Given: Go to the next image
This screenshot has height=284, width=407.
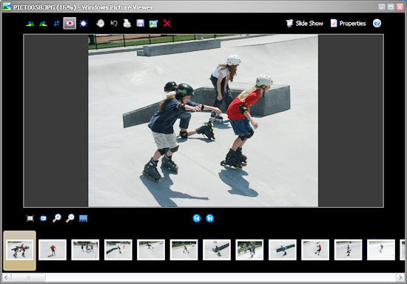Looking at the screenshot, I should click(x=210, y=218).
